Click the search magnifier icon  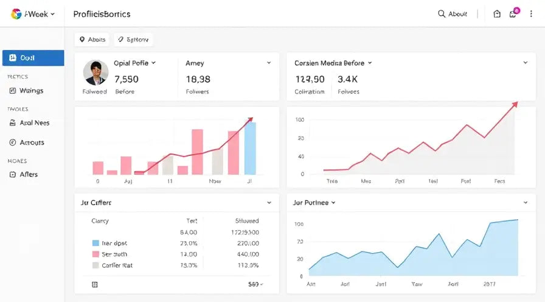(x=442, y=13)
